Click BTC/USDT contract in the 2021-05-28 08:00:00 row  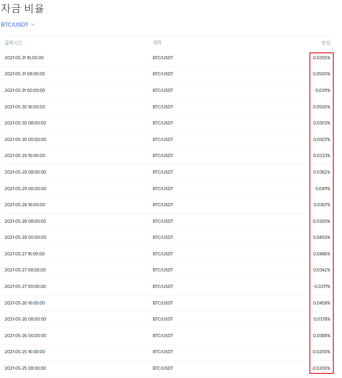tap(163, 221)
